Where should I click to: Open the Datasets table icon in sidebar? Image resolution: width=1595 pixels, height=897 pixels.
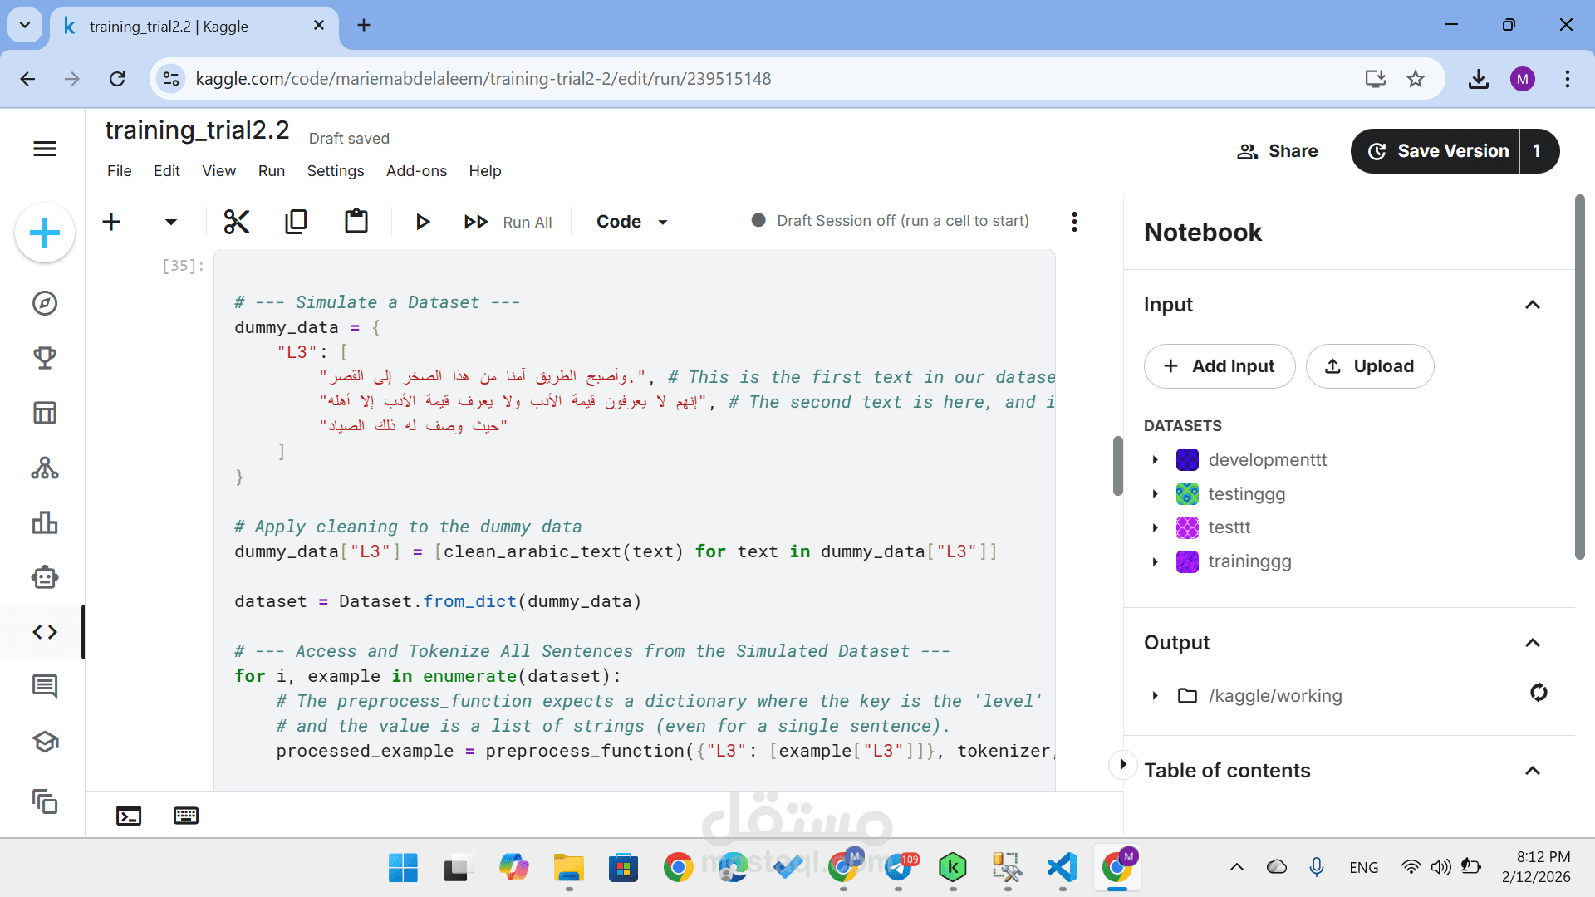click(x=45, y=413)
